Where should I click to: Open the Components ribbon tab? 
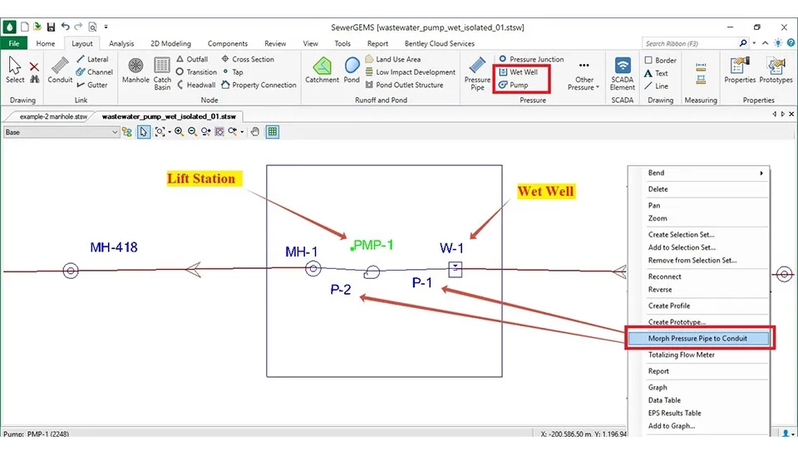coord(228,43)
